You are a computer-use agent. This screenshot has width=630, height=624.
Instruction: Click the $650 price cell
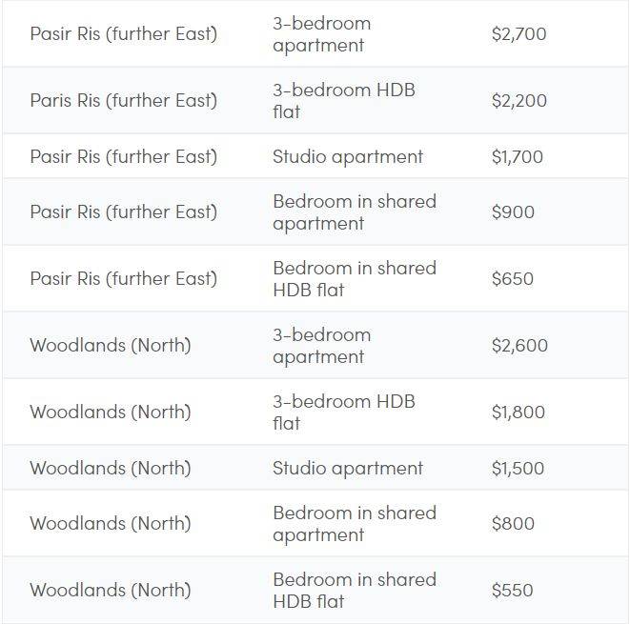pyautogui.click(x=512, y=279)
